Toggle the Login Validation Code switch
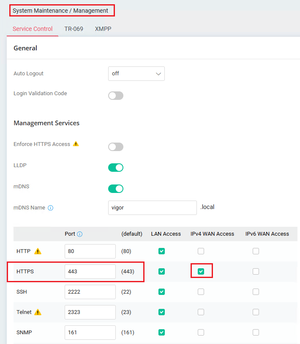This screenshot has width=300, height=344. pyautogui.click(x=116, y=96)
